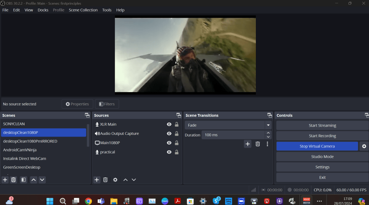This screenshot has height=205, width=369.
Task: Open the Edit menu
Action: [x=17, y=10]
